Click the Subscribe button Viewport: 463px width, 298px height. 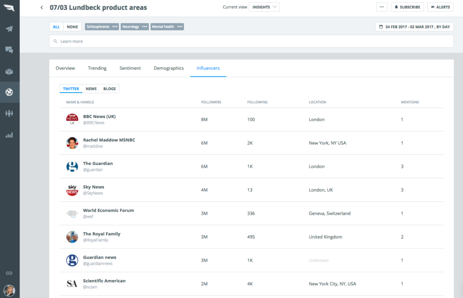click(407, 7)
